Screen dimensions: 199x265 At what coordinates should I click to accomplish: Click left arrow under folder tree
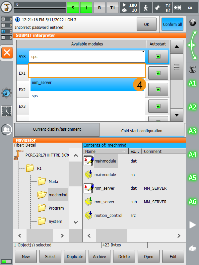pos(20,235)
